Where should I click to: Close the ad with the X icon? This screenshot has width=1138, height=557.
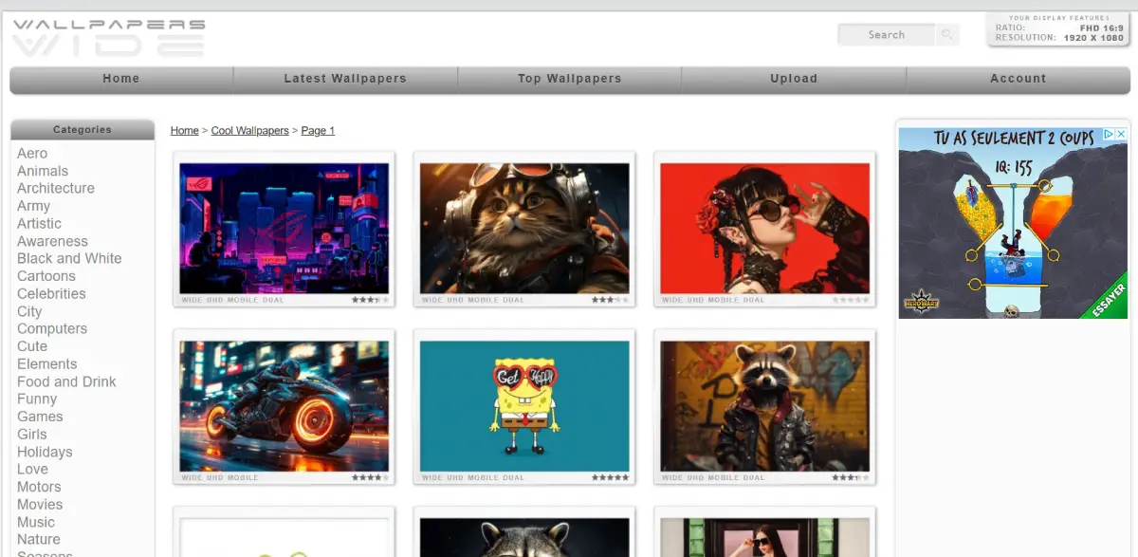[x=1121, y=135]
